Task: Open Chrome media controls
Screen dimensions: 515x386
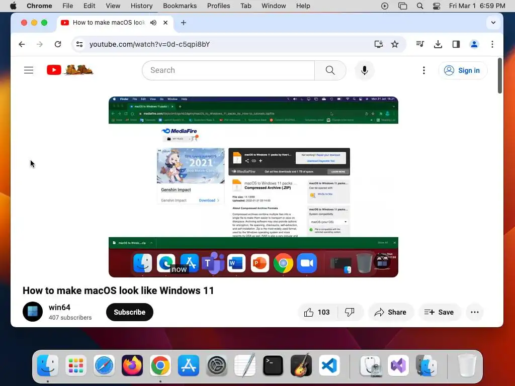Action: coord(420,44)
